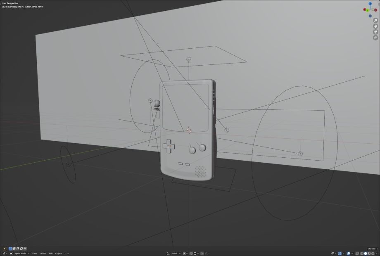Toggle proportional editing
380x256 pixels.
[202, 253]
